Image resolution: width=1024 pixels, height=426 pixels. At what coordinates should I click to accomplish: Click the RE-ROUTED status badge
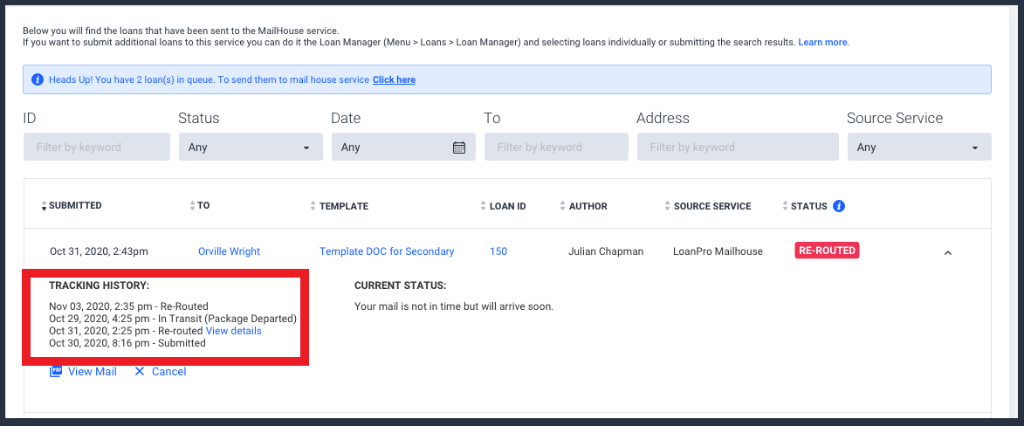point(827,251)
